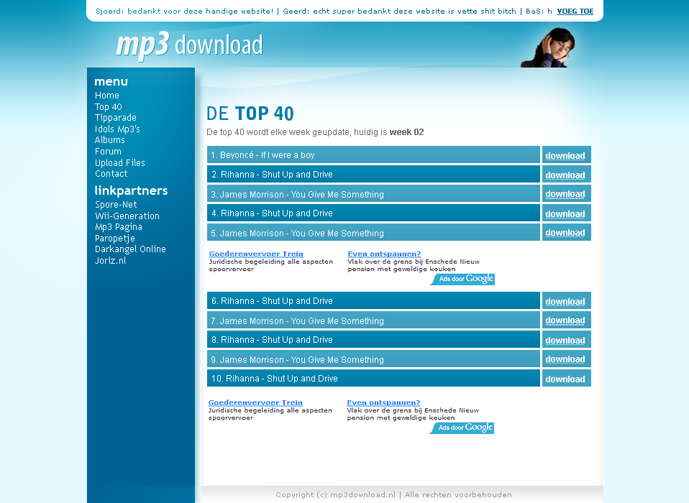The image size is (689, 503).
Task: Select '3. James Morrison - You Give Me Something'
Action: click(x=373, y=193)
